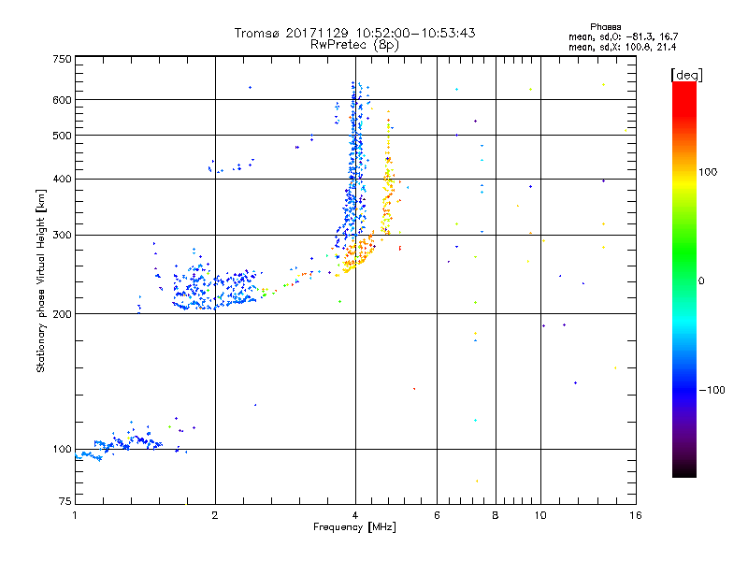Click the colorbar '100' tick label
Viewport: 748px width, 561px height.
point(708,172)
